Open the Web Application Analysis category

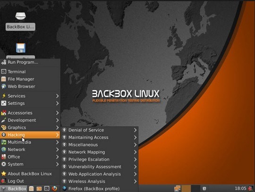click(100, 174)
